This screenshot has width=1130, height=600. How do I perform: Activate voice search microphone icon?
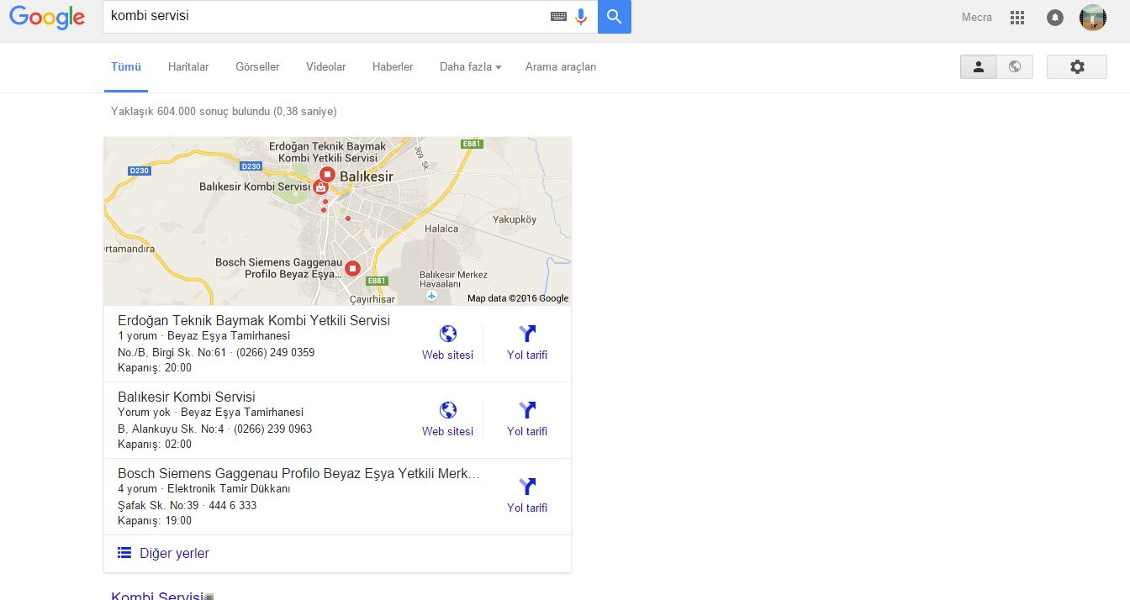581,17
